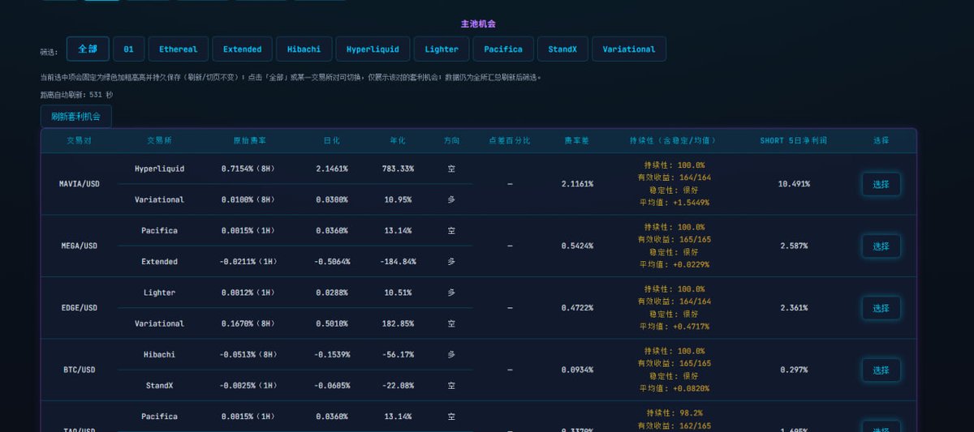
Task: Click the 主池机会 section title
Action: pyautogui.click(x=478, y=24)
